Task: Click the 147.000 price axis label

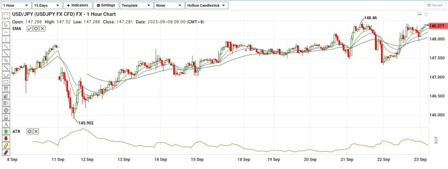Action: click(437, 77)
